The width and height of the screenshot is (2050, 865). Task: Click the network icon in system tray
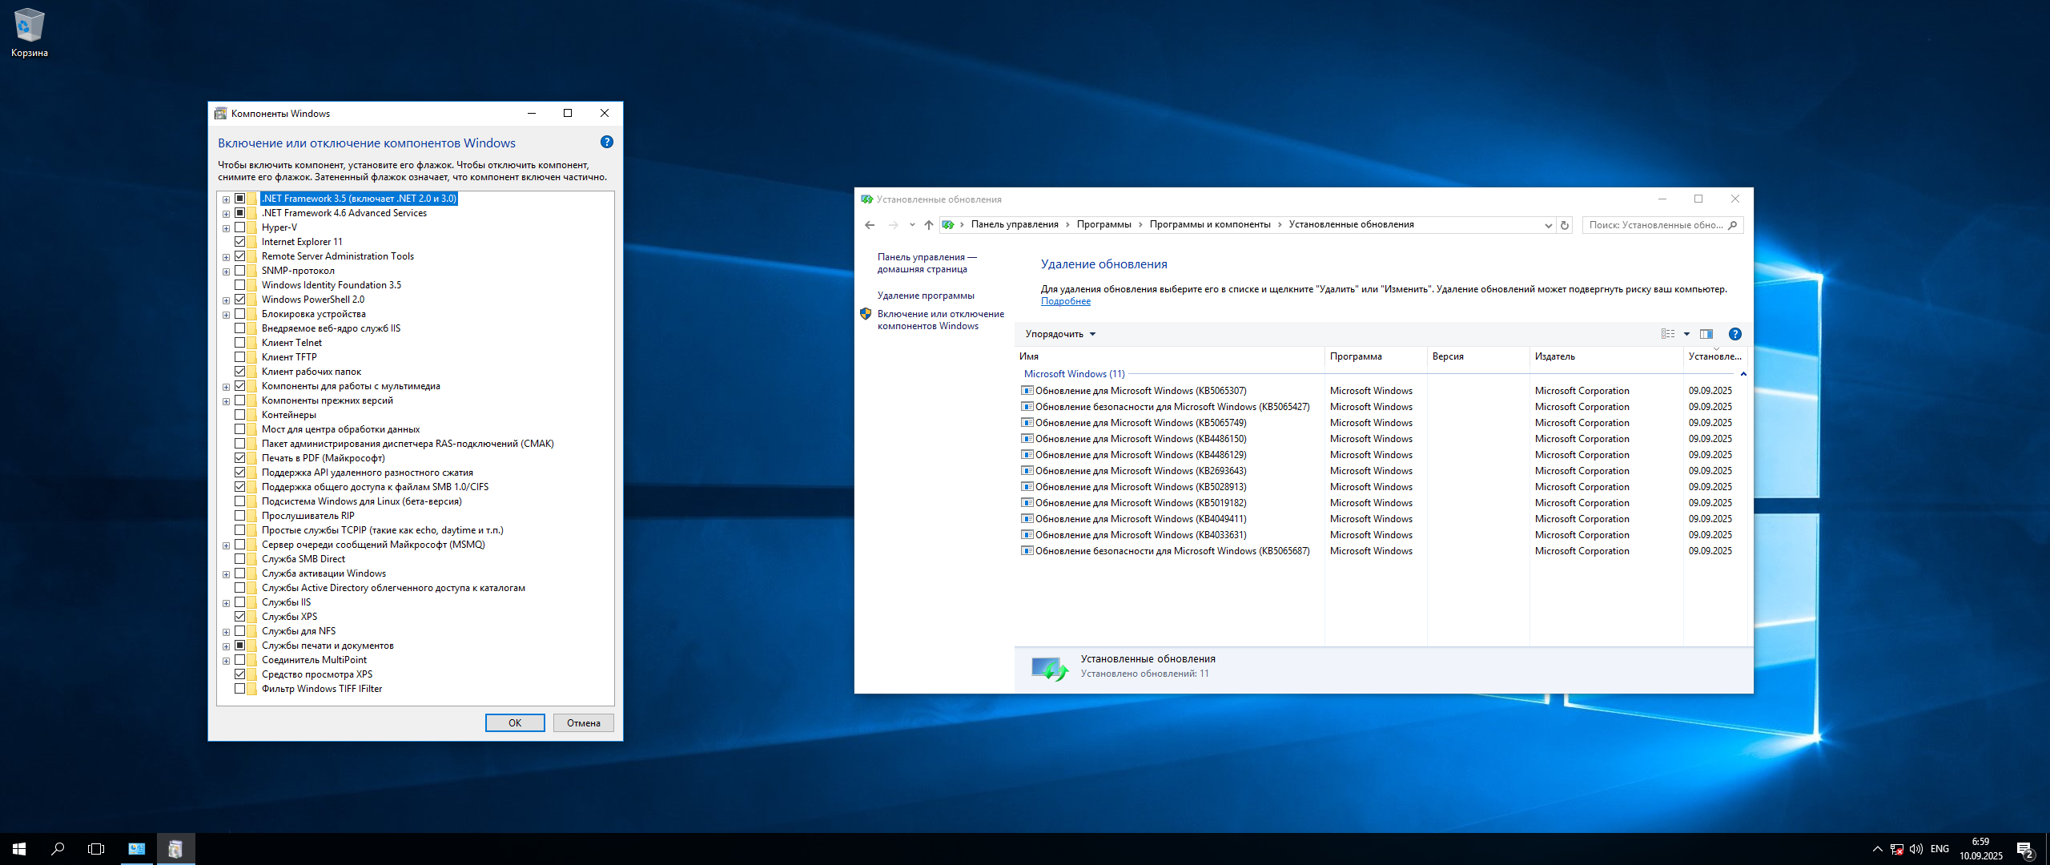1897,849
